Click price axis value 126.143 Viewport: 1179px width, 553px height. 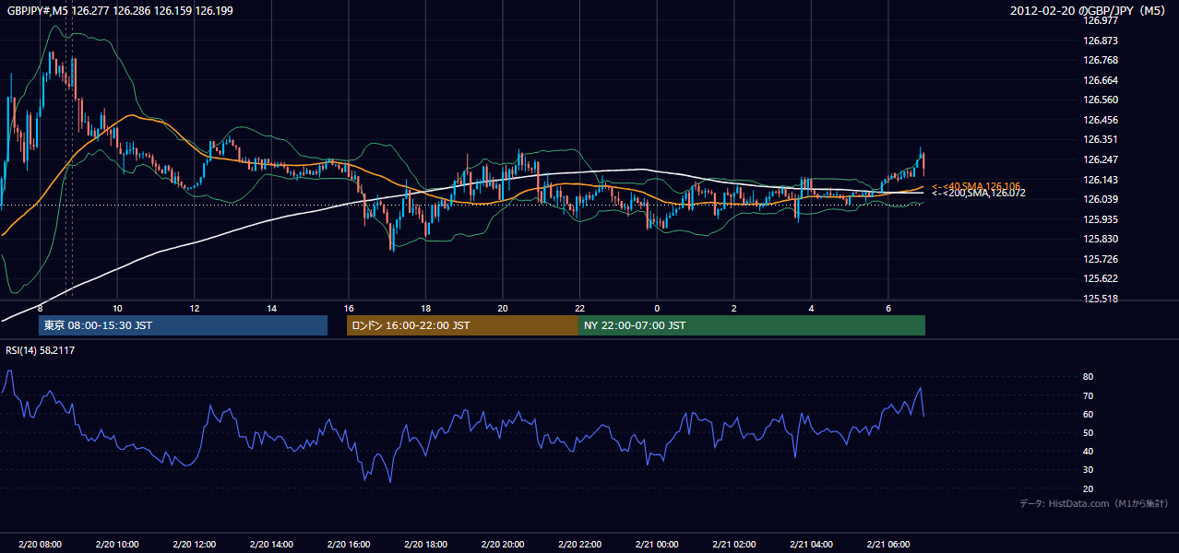tap(1101, 180)
